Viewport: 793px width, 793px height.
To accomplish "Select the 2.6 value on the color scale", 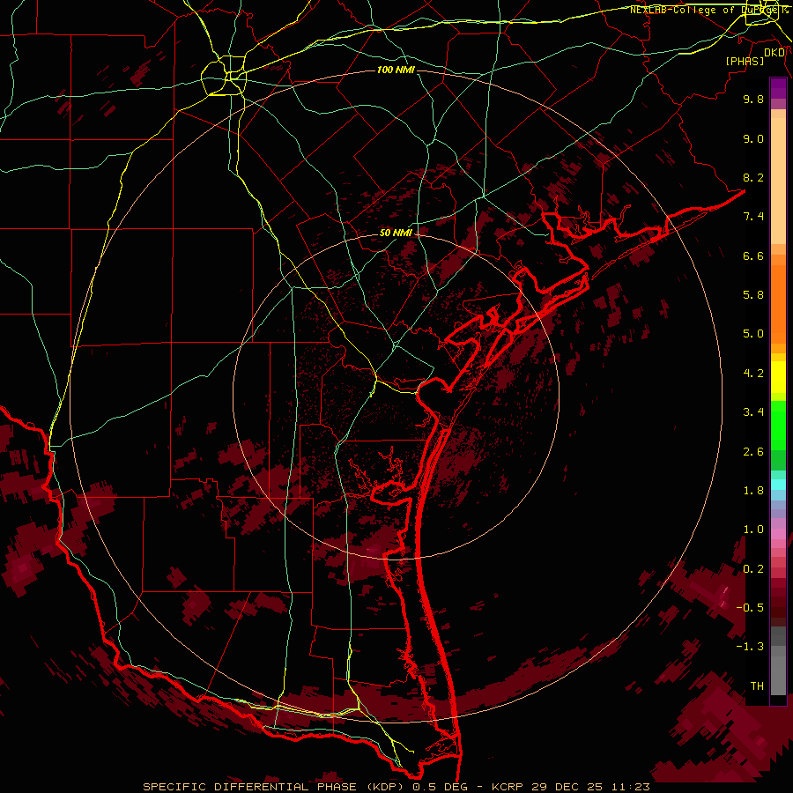I will (x=753, y=452).
